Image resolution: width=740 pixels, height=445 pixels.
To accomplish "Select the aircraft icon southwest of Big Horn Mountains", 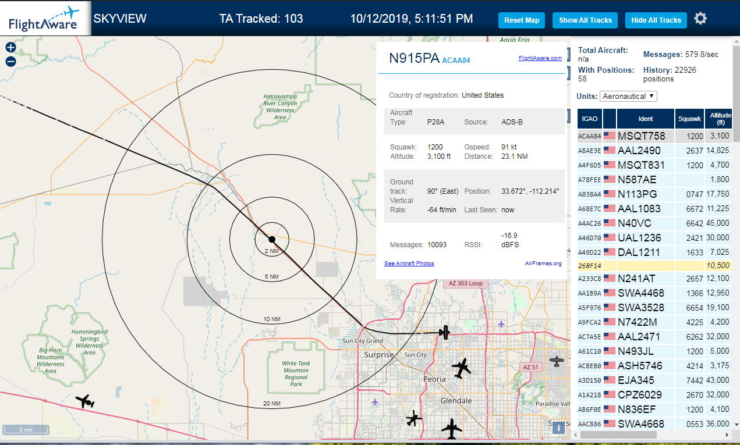I will [x=85, y=401].
